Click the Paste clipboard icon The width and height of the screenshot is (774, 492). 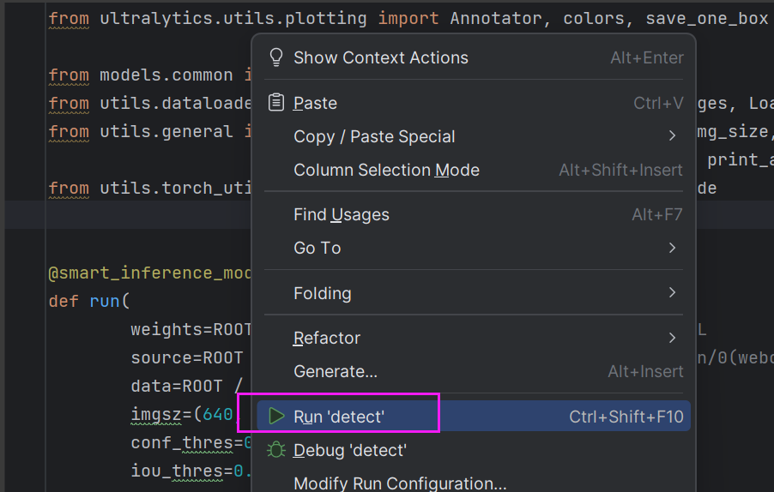(276, 103)
